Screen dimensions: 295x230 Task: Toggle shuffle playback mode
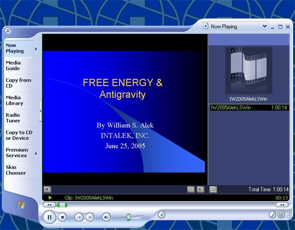(x=161, y=214)
